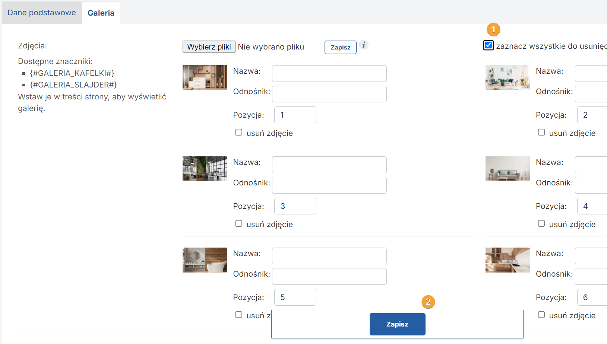Viewport: 607px width, 344px height.
Task: Click Pozycja field containing 4
Action: (x=592, y=206)
